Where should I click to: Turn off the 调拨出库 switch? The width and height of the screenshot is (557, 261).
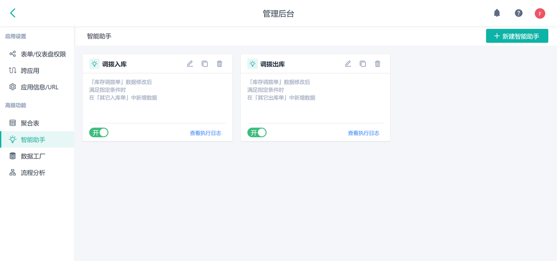click(257, 133)
